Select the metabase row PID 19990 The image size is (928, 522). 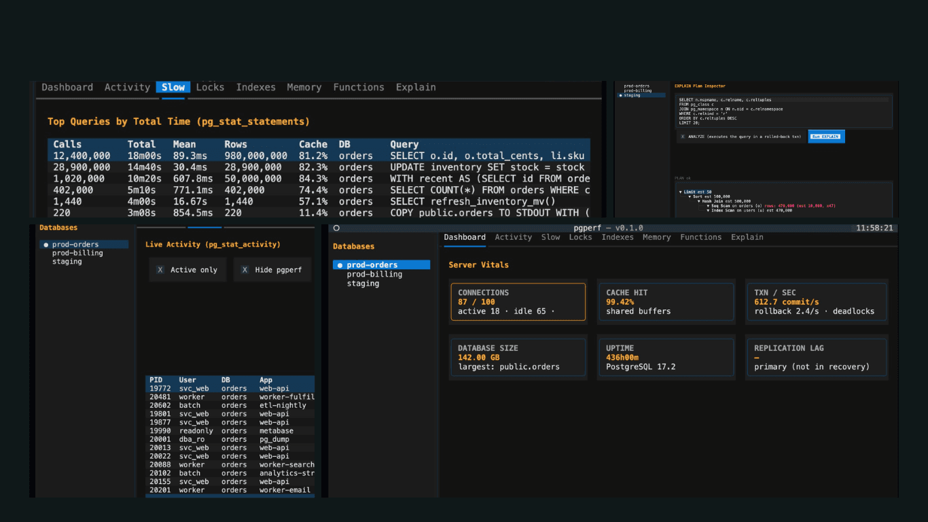tap(230, 431)
